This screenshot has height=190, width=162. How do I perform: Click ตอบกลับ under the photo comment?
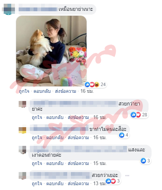coord(42,91)
